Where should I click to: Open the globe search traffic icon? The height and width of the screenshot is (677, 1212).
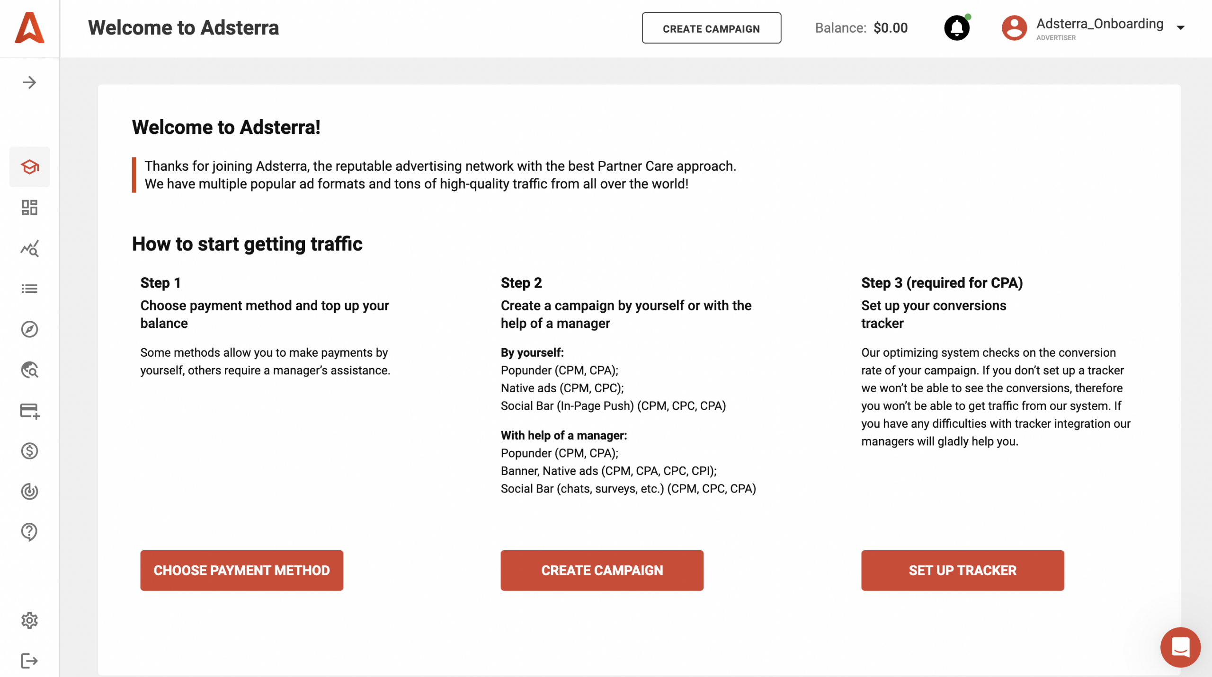pos(29,370)
